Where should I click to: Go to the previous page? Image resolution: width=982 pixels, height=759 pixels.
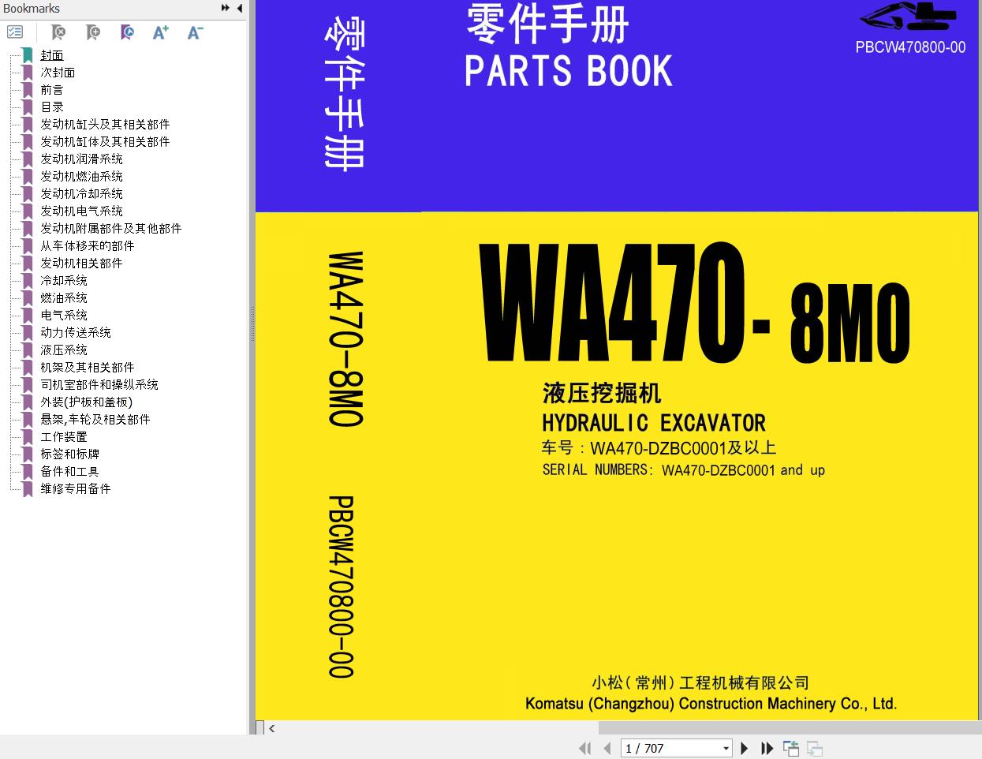tap(607, 748)
